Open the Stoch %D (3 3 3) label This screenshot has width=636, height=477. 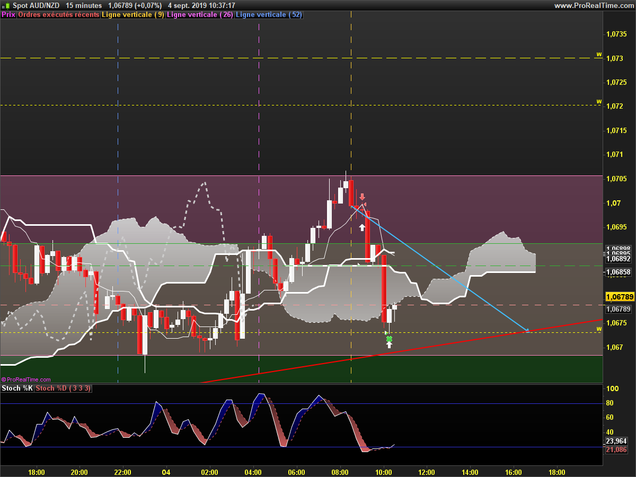(x=63, y=388)
